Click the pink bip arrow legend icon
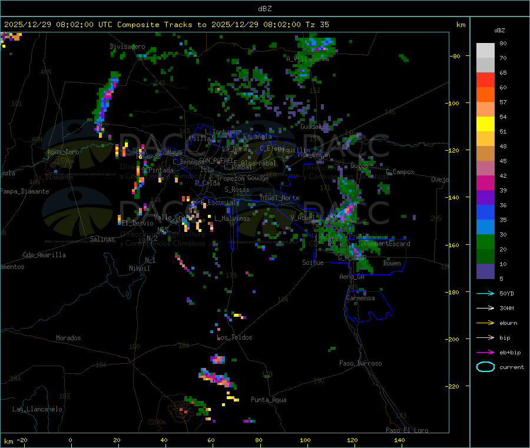The width and height of the screenshot is (530, 448). [x=485, y=337]
